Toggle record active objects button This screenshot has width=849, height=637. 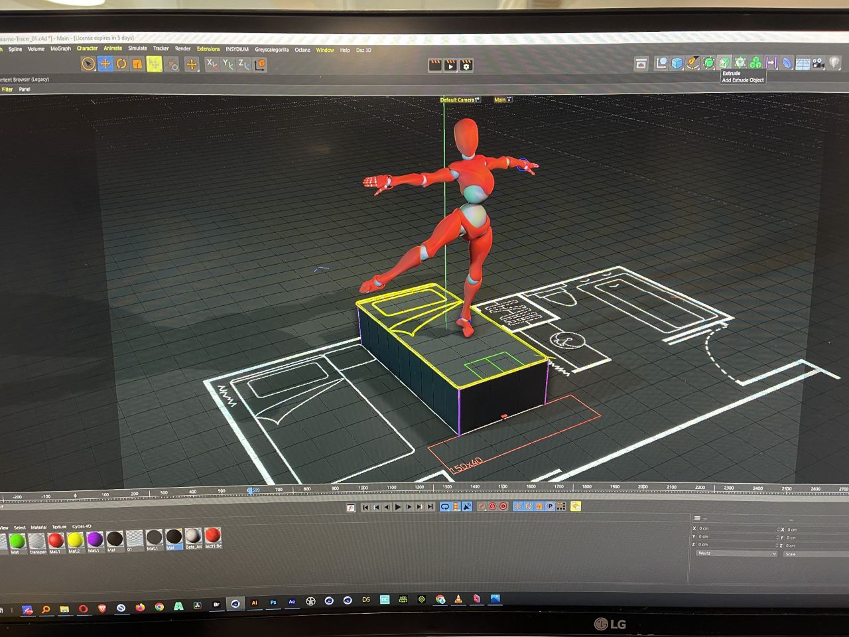(482, 506)
